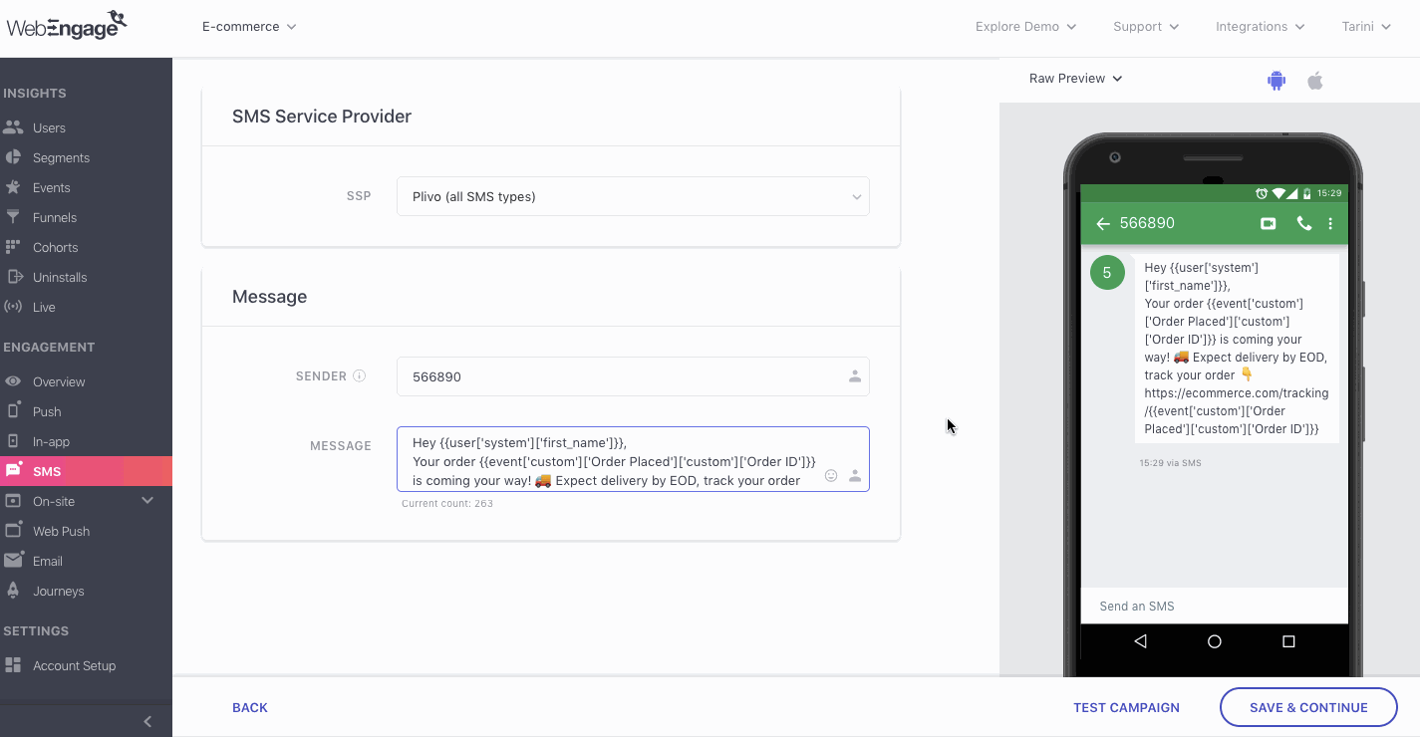Go to Email in sidebar
Screen dimensions: 1420x737
pos(48,561)
